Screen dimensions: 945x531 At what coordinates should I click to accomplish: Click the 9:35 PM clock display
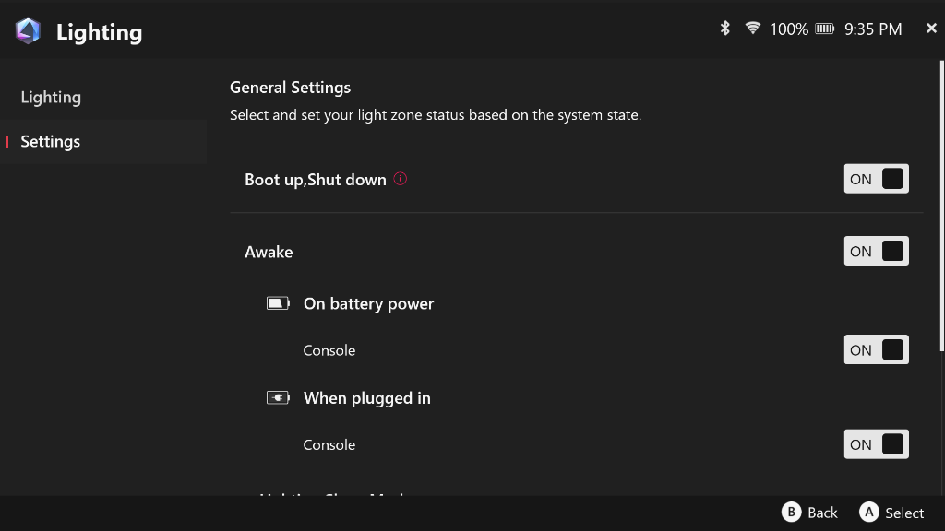pyautogui.click(x=873, y=29)
